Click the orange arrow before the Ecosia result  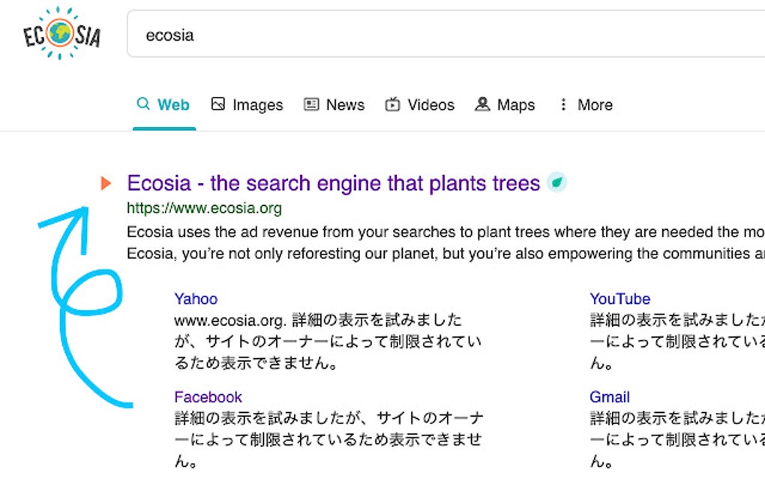[106, 182]
